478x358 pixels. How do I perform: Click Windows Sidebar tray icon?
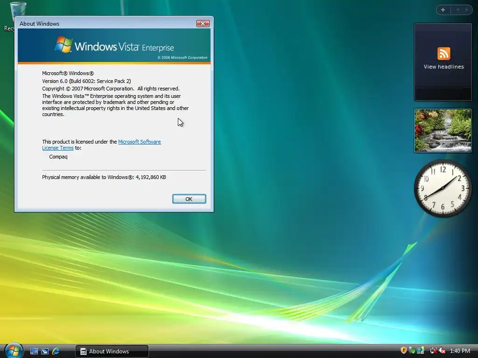tap(421, 351)
